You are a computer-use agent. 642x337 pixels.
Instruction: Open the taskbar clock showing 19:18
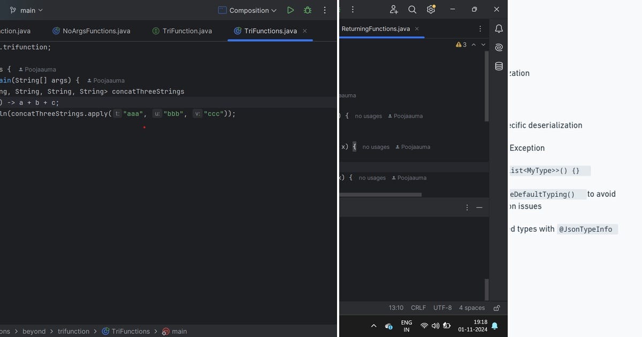(473, 326)
